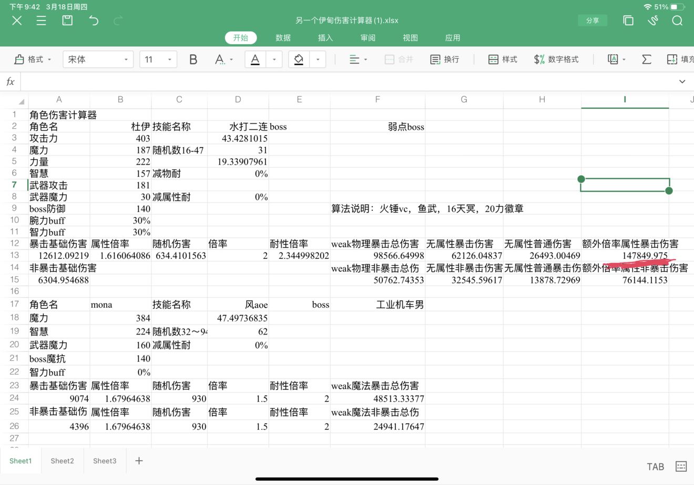Click the Wi-Fi icon in status bar
Image resolution: width=694 pixels, height=485 pixels.
[648, 7]
